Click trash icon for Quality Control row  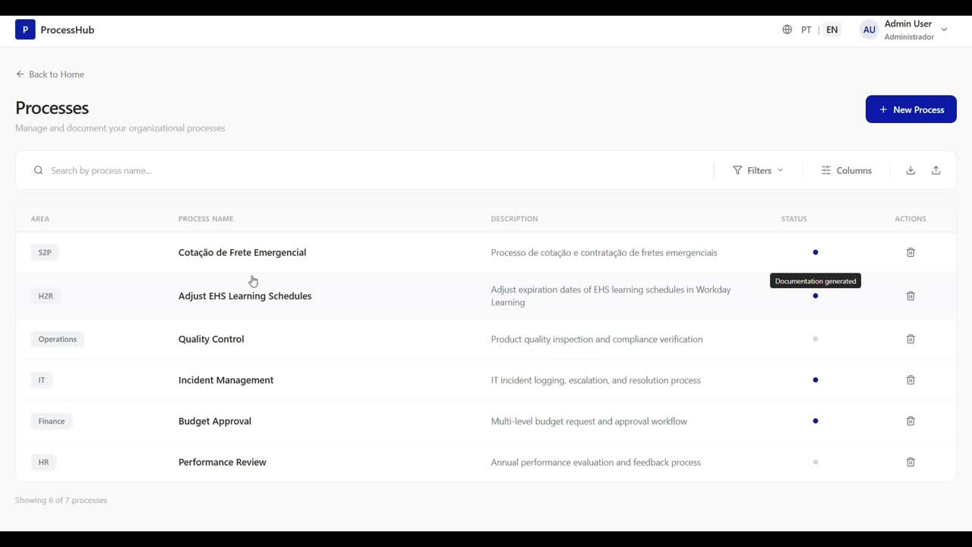[910, 339]
